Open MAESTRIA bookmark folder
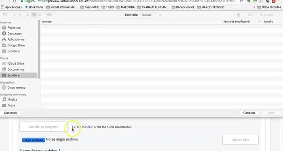This screenshot has width=283, height=151. tap(126, 7)
